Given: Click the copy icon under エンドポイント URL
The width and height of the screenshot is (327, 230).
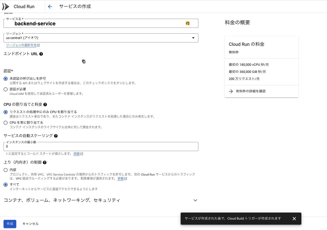Looking at the screenshot, I should click(x=84, y=61).
